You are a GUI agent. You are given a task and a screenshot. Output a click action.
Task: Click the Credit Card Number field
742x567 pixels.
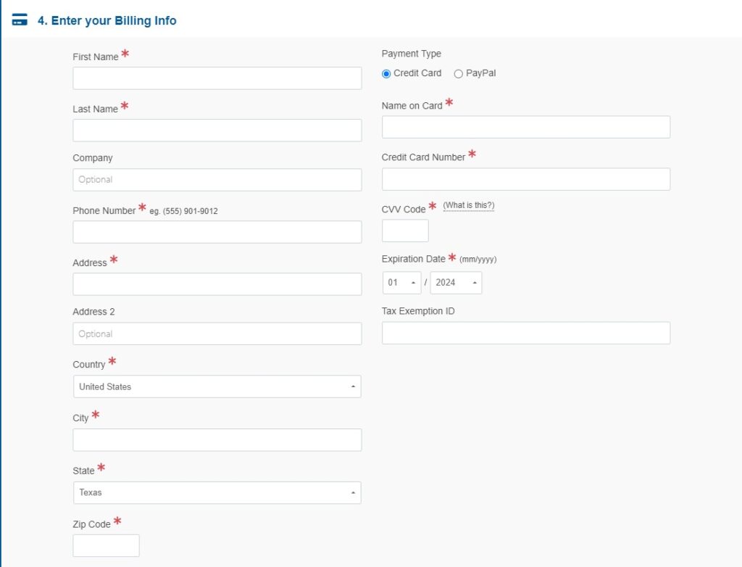click(526, 180)
